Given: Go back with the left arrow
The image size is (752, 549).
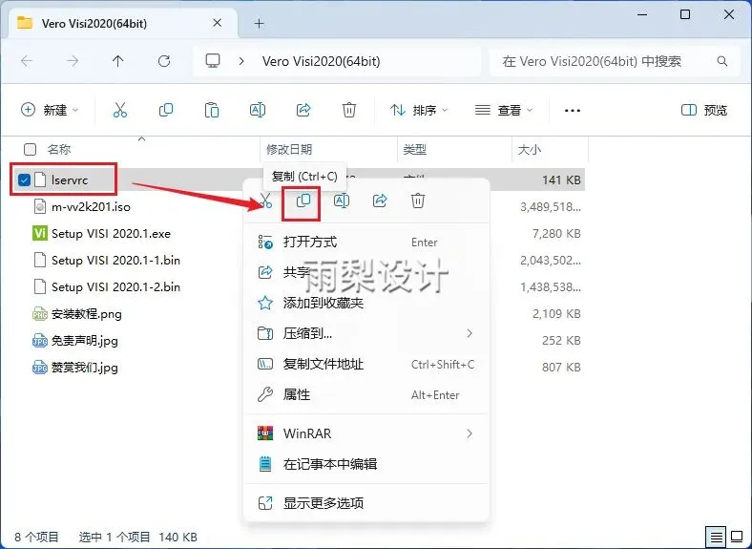Looking at the screenshot, I should [27, 61].
